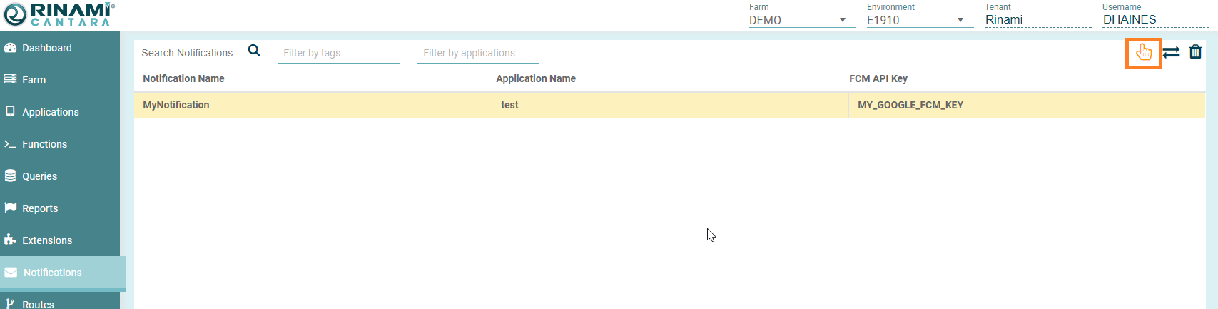Click the Dashboard gauge icon
This screenshot has height=309, width=1218.
(10, 48)
